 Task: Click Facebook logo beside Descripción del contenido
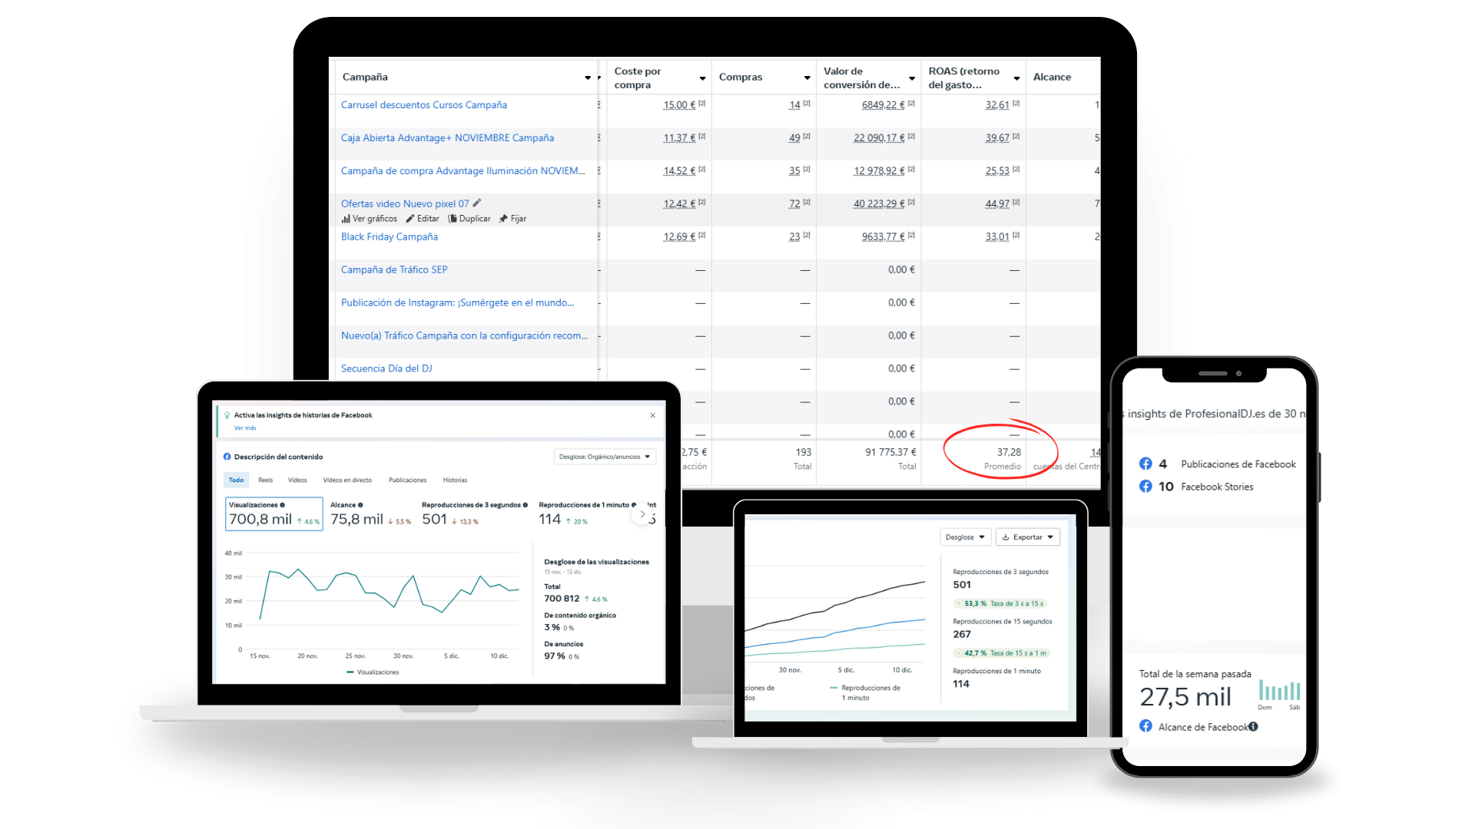coord(227,457)
